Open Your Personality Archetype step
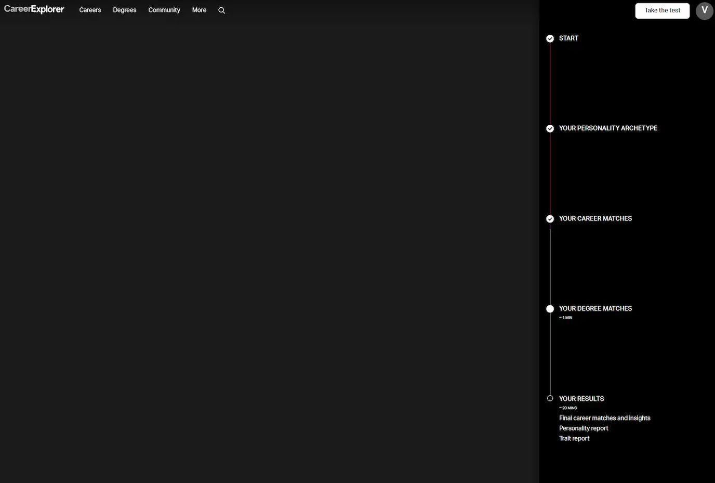Viewport: 715px width, 483px height. point(608,128)
